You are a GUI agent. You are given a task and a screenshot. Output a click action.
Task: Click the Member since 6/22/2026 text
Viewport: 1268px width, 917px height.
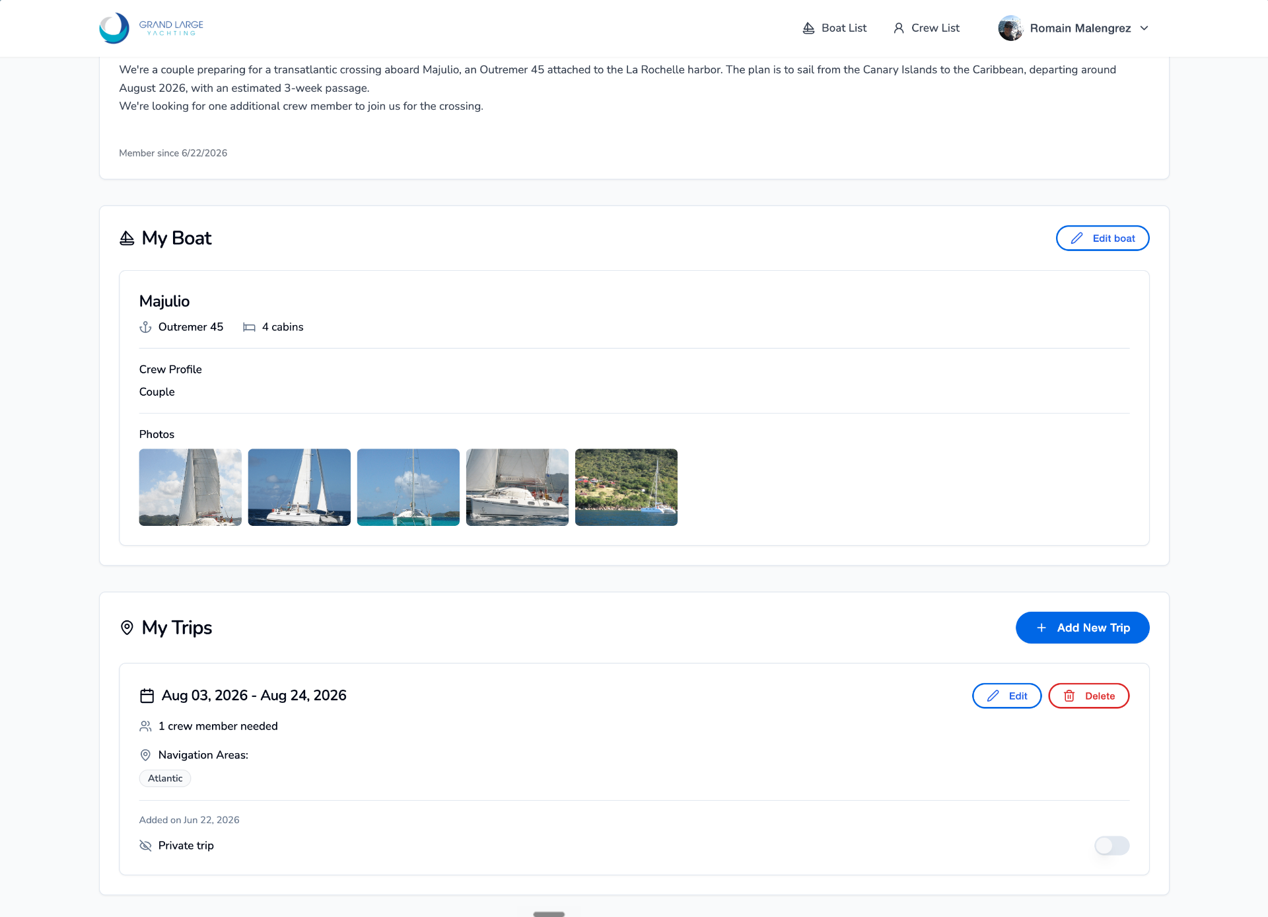(x=173, y=153)
